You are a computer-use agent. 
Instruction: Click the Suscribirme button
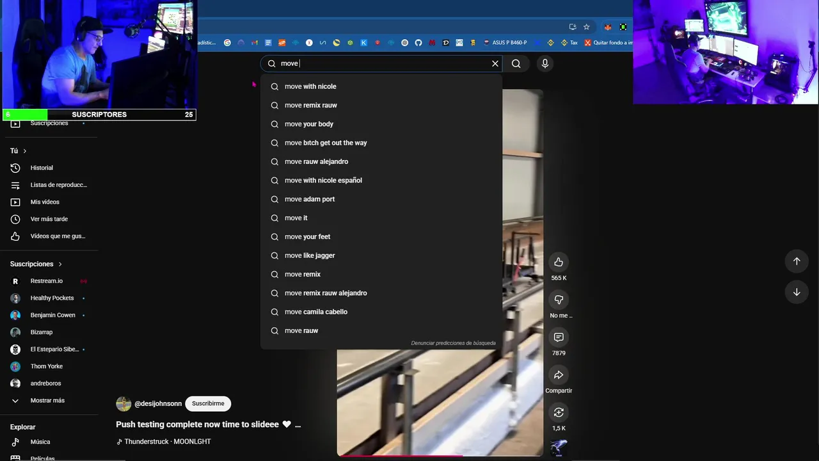click(208, 403)
